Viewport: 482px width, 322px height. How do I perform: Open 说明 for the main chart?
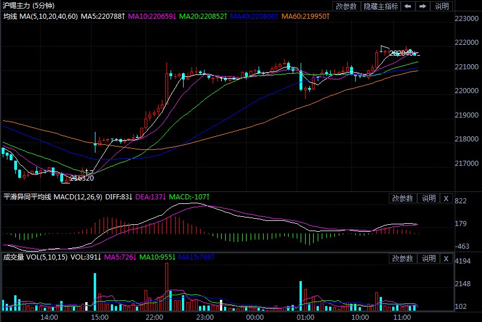(442, 6)
